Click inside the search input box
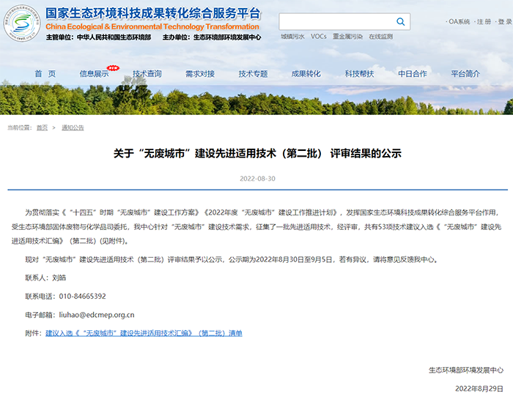The image size is (513, 394). 337,22
